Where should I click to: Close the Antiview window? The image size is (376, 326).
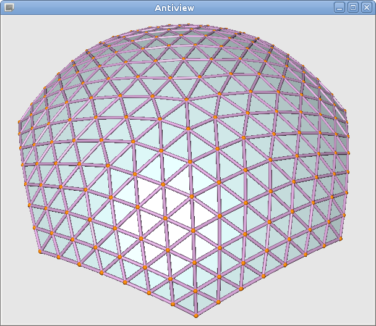click(365, 7)
